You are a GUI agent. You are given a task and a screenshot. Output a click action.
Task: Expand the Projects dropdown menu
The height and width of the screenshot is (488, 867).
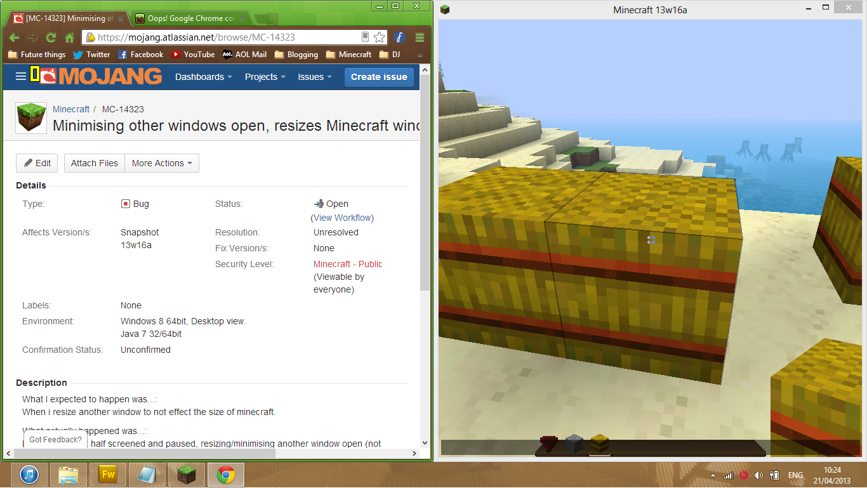265,77
